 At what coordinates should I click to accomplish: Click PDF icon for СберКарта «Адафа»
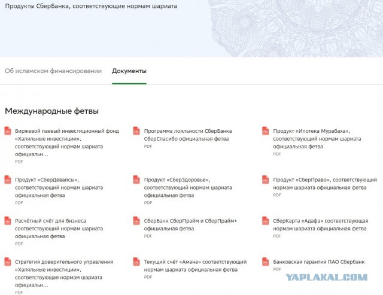coord(265,221)
